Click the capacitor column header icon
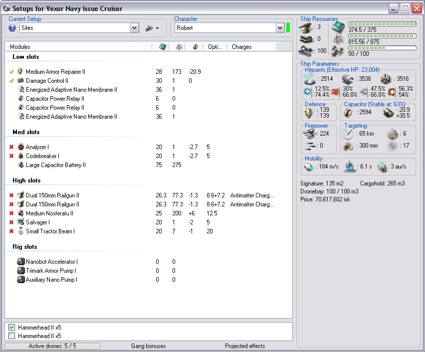Viewport: 425px width, 352px height. [x=196, y=46]
